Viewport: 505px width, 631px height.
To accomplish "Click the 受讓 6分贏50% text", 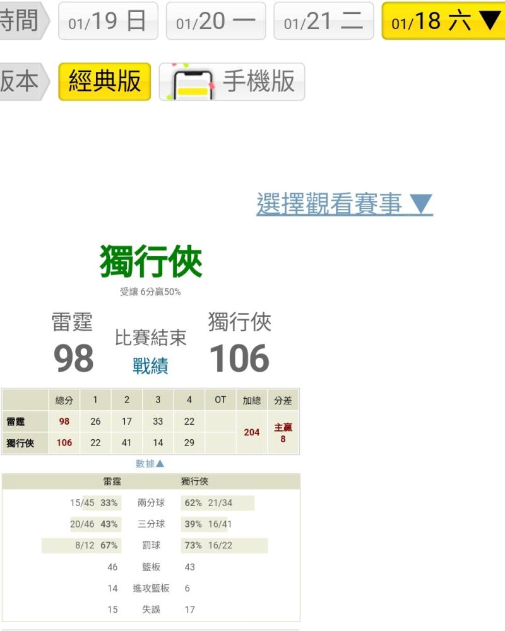I will click(x=150, y=292).
